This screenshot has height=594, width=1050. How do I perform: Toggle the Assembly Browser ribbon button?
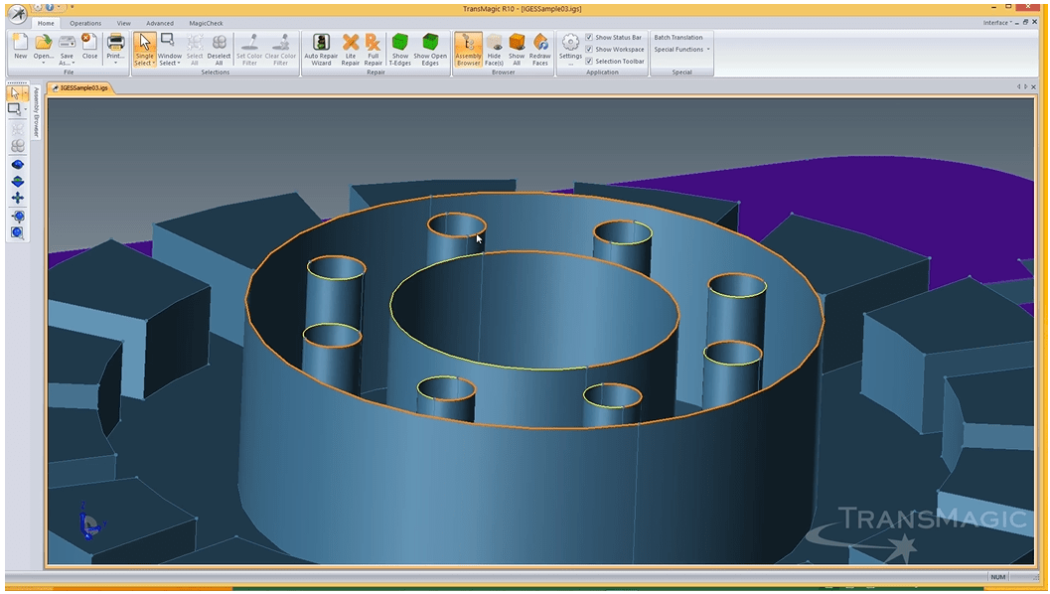tap(468, 49)
